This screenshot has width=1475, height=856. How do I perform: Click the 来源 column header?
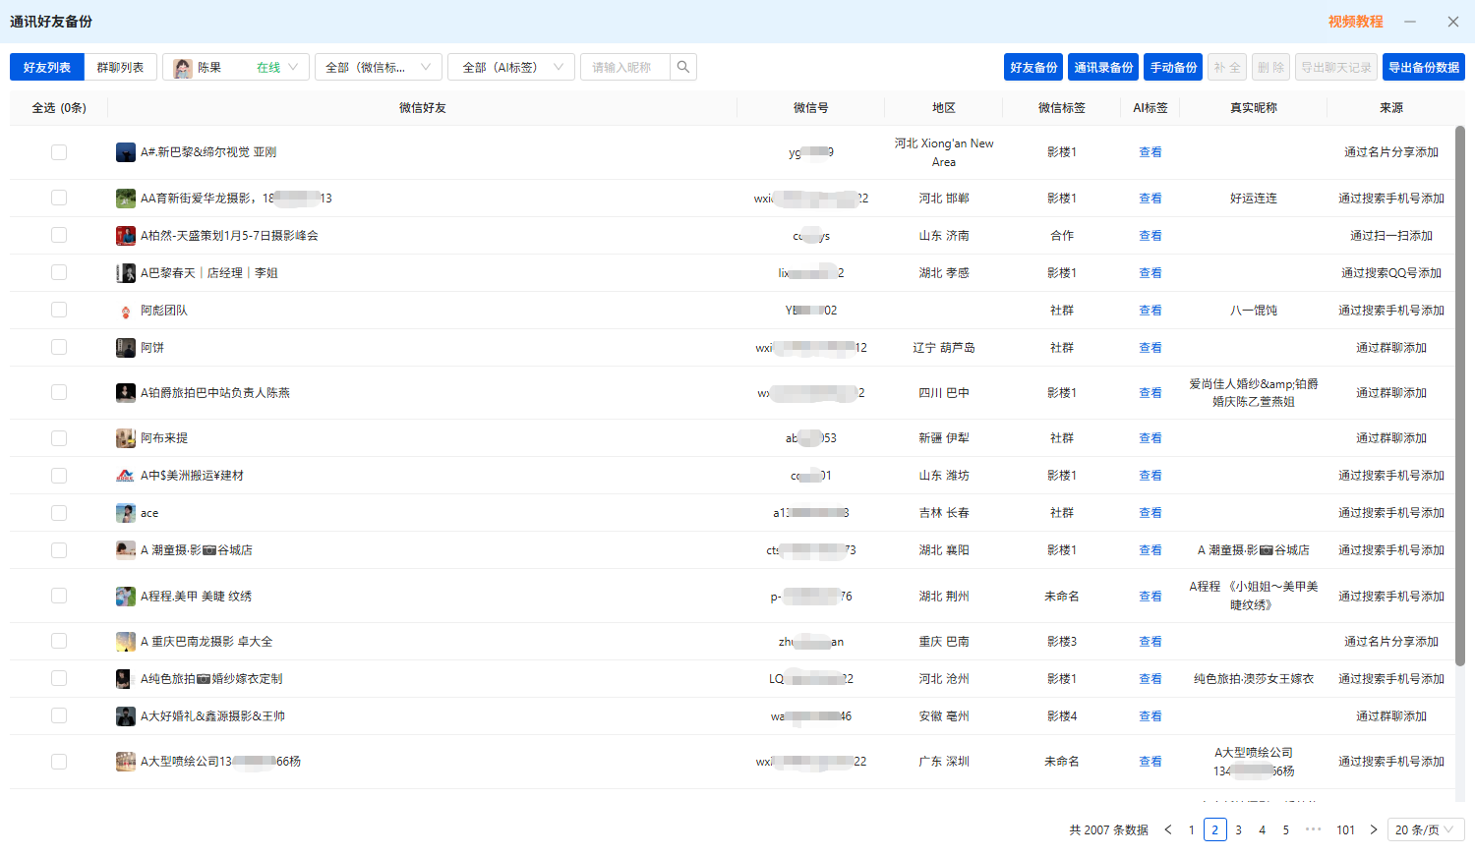point(1391,108)
